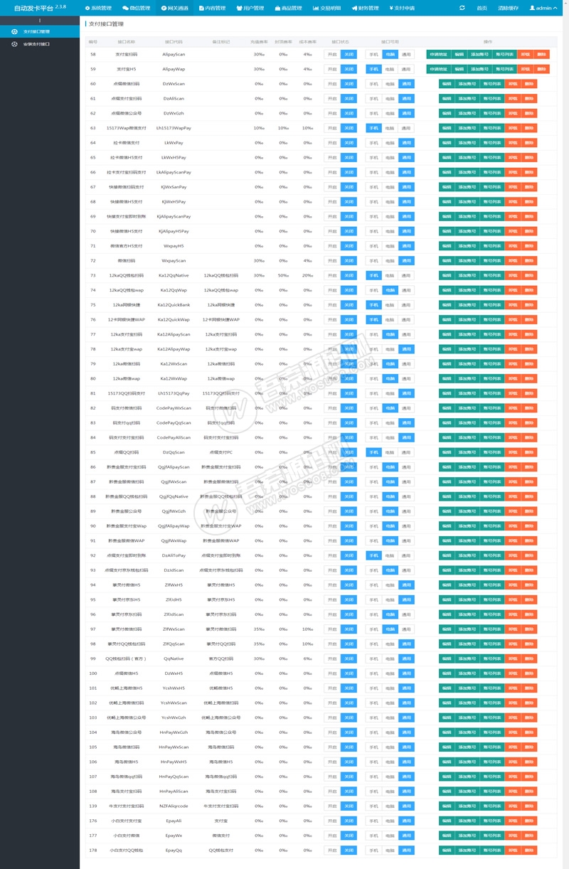This screenshot has width=569, height=869.
Task: Set row 59 支付宝H5 availability to 通用
Action: click(x=405, y=69)
